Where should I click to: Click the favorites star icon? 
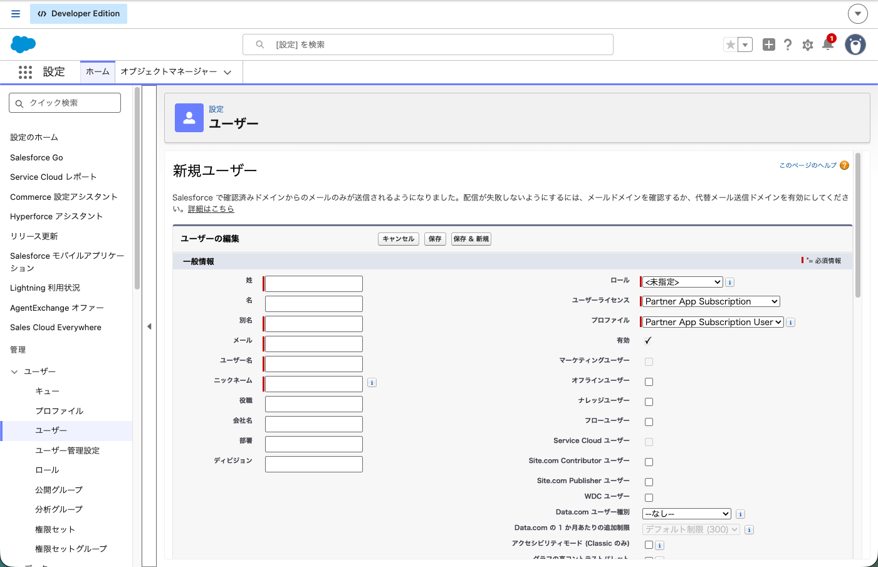coord(730,44)
